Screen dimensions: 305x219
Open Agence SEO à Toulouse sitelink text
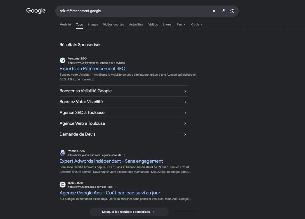pos(82,113)
